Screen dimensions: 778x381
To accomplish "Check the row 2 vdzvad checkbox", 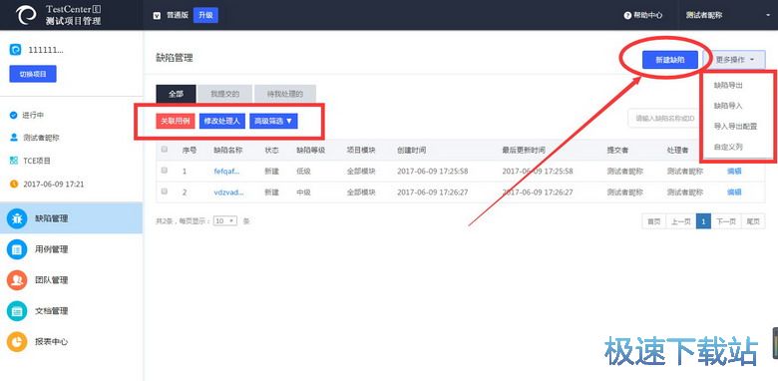I will click(165, 190).
